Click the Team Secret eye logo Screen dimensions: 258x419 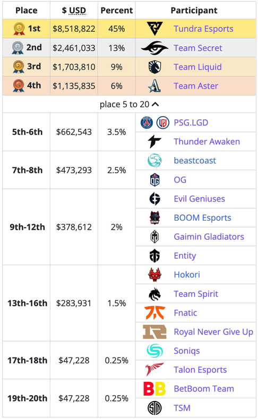click(x=154, y=48)
